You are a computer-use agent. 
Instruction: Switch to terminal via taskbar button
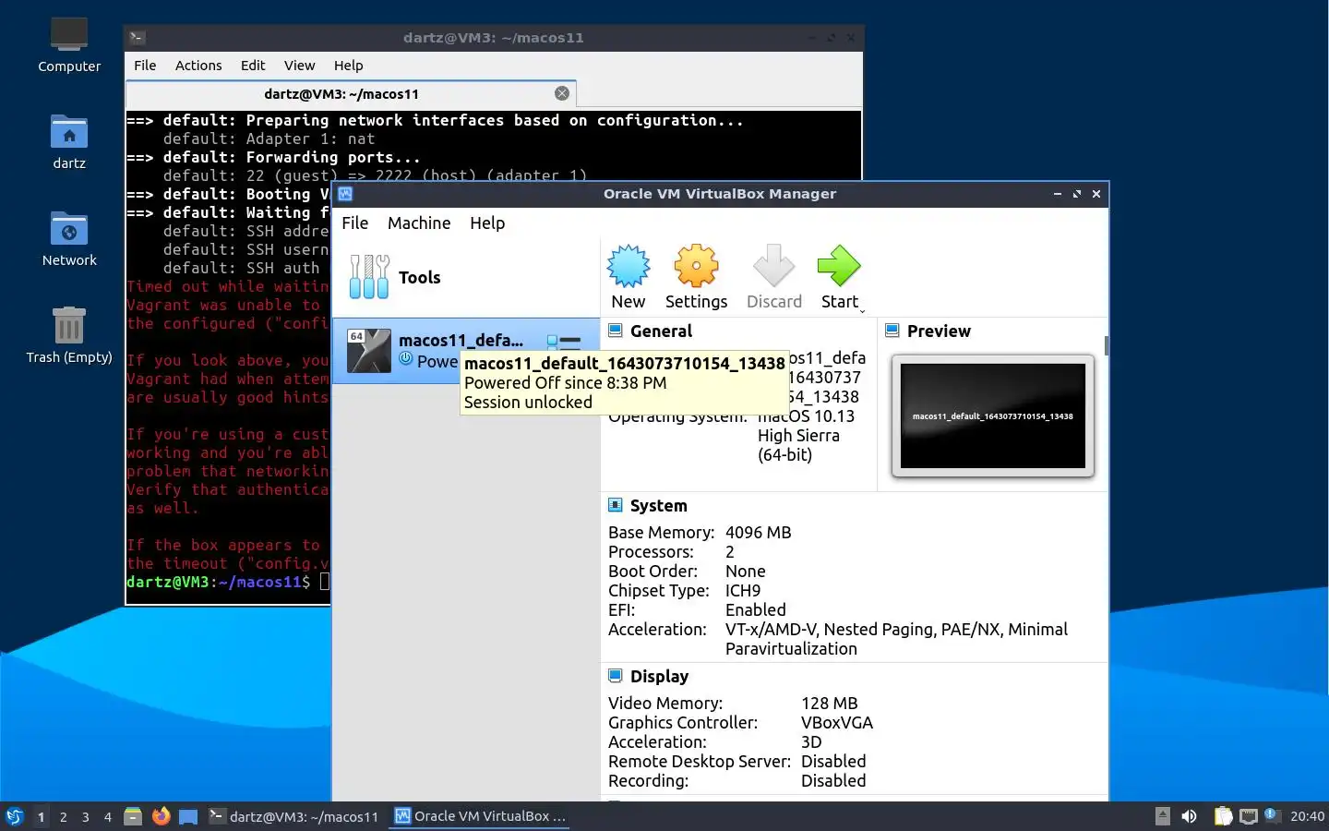tap(294, 816)
